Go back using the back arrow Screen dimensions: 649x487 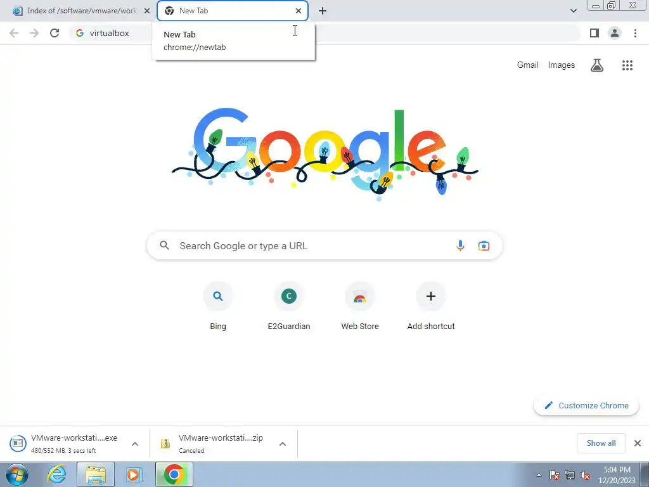pos(14,33)
